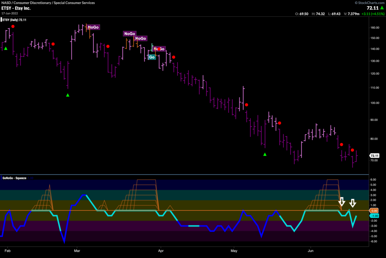Click the red dot at the first February bar high
386x258 pixels.
point(13,26)
